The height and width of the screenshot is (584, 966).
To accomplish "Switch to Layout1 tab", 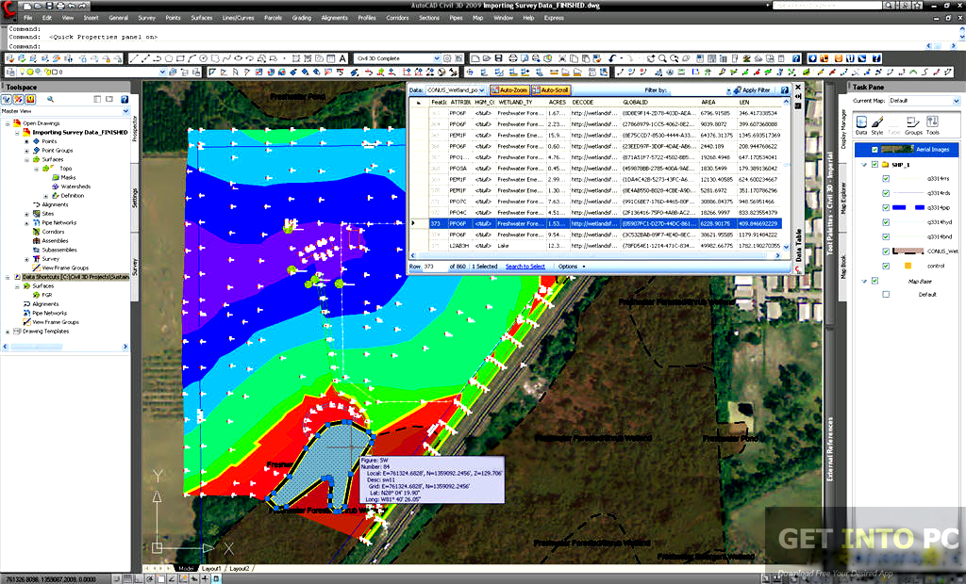I will 211,569.
